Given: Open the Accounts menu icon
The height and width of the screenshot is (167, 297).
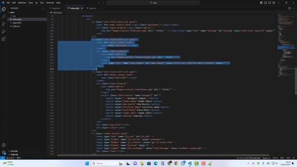Looking at the screenshot, I should 4,145.
